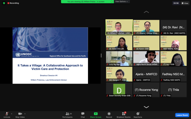This screenshot has width=191, height=119.
Task: Open the Reactions menu
Action: [138, 114]
